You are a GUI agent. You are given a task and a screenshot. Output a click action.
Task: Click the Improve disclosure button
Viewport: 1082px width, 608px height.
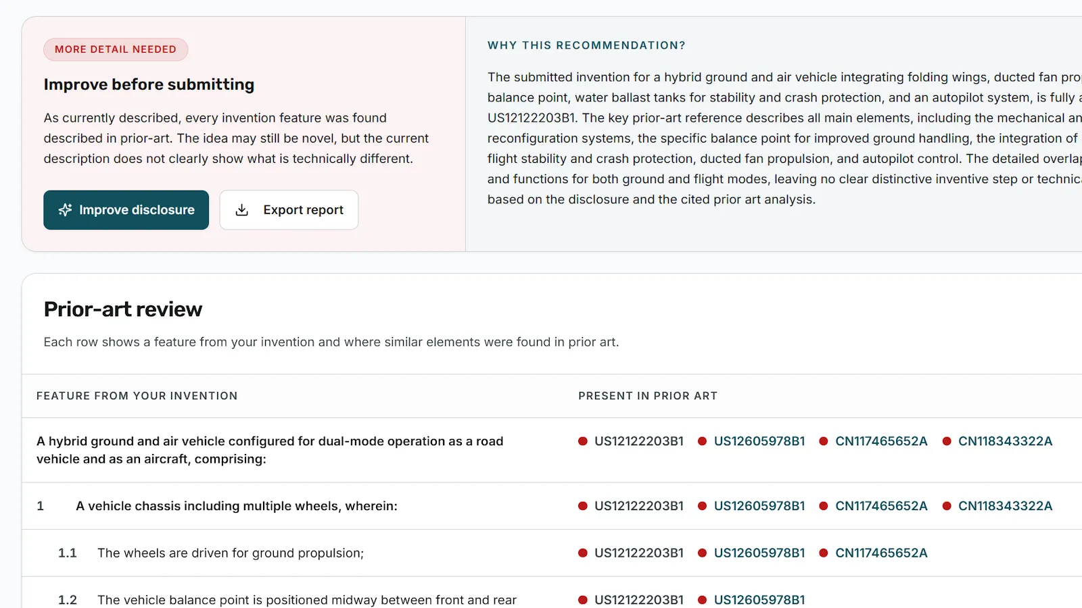click(x=126, y=210)
